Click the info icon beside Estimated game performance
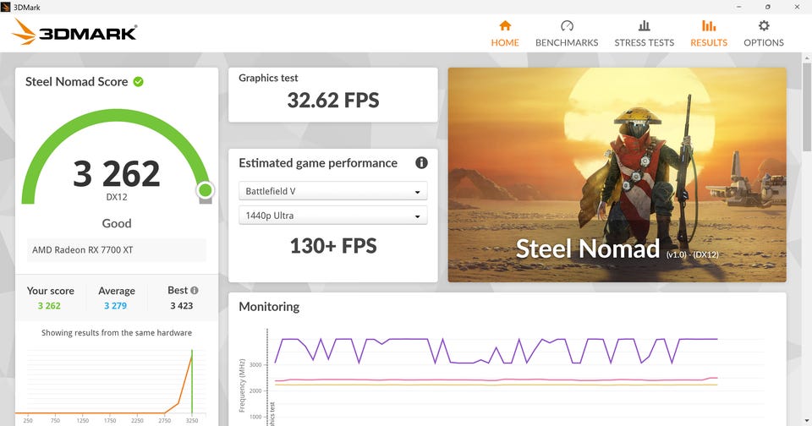Viewport: 812px width, 426px height. [421, 163]
